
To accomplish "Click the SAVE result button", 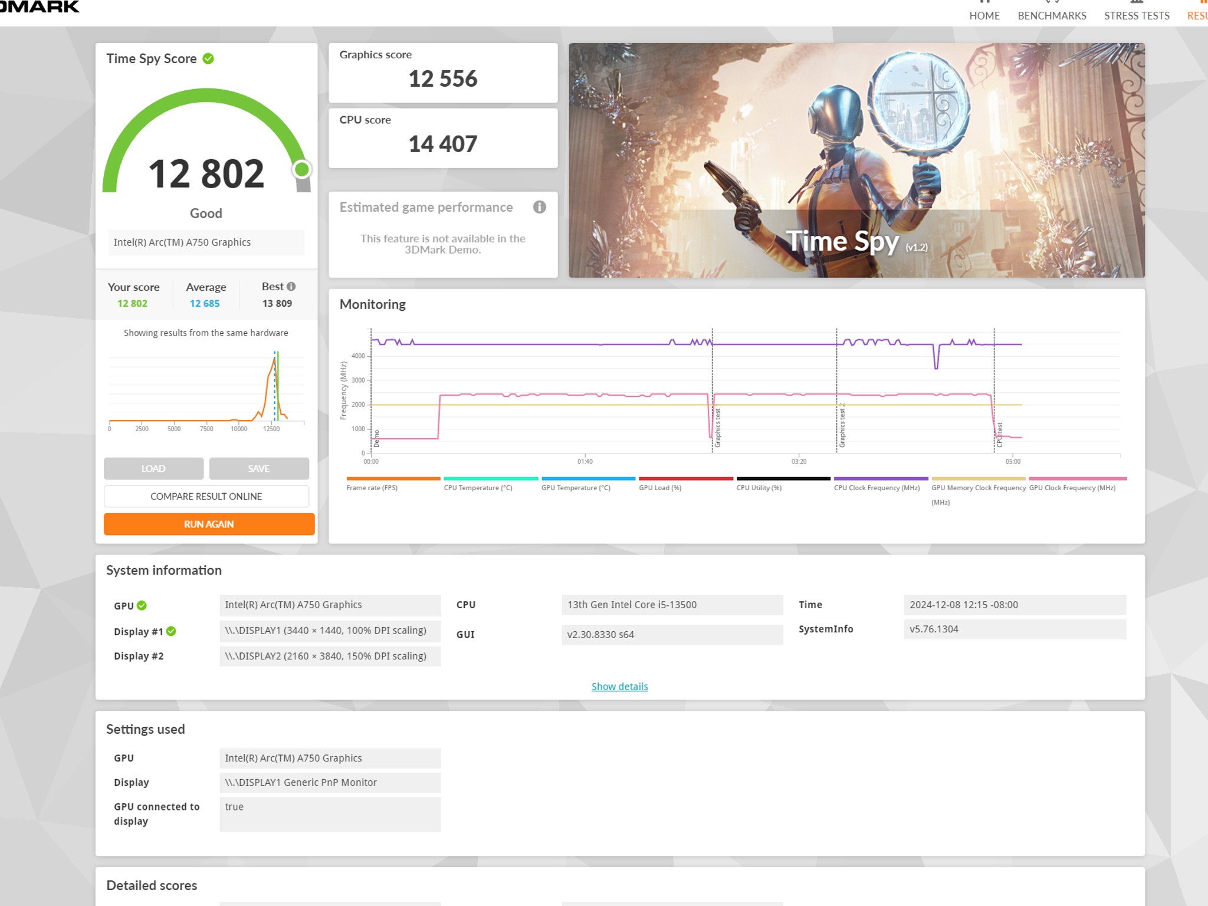I will [259, 468].
